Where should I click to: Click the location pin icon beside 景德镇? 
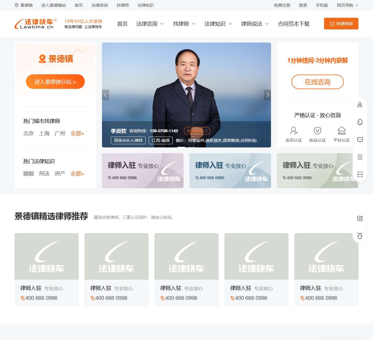click(x=16, y=5)
